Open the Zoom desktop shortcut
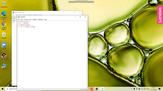 (x=4, y=45)
